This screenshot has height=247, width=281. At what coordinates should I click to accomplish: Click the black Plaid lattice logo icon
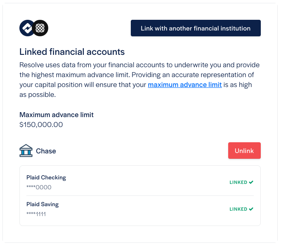point(40,28)
